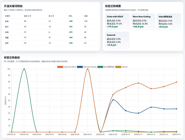Click the 关键词 column header
Screen dimensions: 185x140
click(7, 16)
